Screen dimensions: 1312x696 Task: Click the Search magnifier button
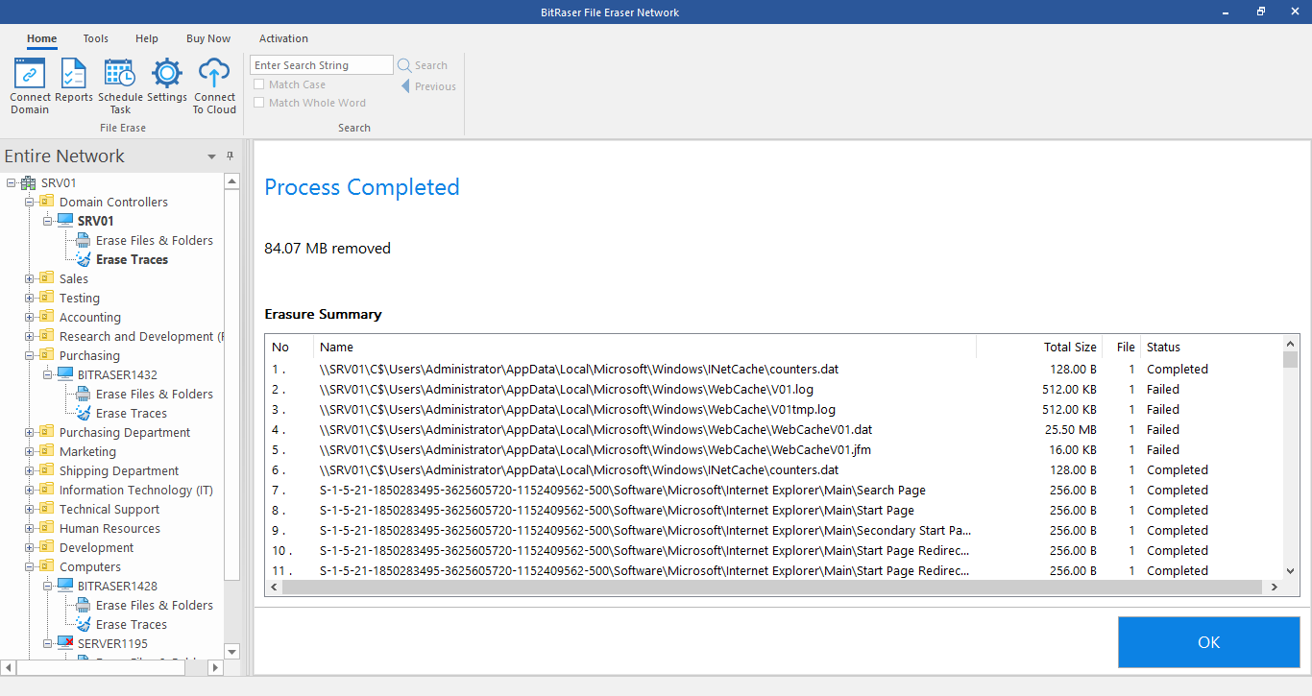click(423, 65)
